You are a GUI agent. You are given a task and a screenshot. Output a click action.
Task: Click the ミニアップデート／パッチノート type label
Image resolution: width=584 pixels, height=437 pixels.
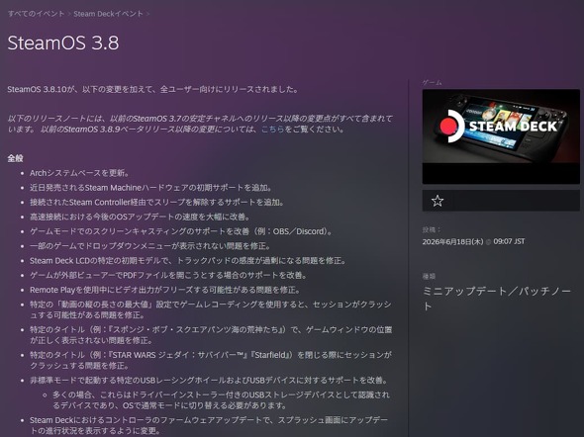[x=497, y=299]
